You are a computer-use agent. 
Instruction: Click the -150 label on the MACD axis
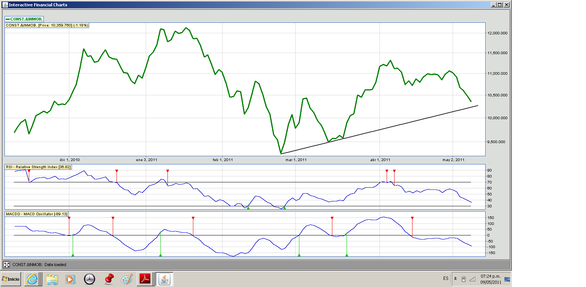click(491, 253)
